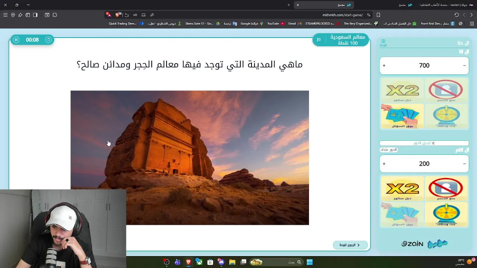Go back in browser history

coord(471,15)
